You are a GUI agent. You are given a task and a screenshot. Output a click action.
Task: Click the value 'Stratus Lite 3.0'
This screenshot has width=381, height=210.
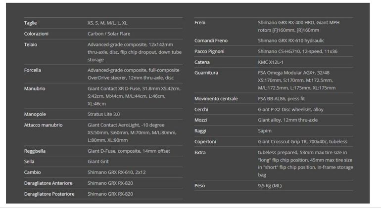[x=104, y=114]
